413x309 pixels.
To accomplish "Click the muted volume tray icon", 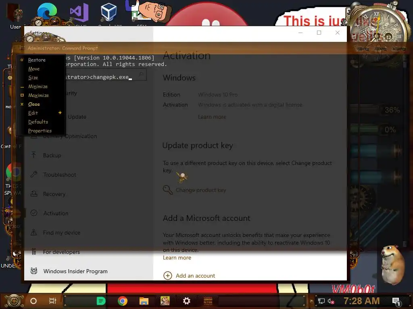I will tap(331, 301).
